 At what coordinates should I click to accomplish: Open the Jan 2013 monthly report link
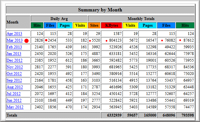(14, 54)
